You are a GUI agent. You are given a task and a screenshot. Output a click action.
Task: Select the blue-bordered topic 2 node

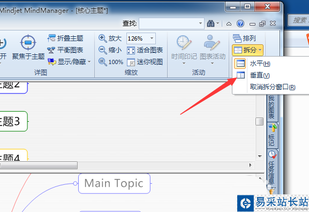(x=13, y=87)
